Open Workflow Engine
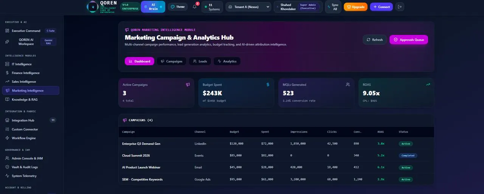484x194 pixels. coord(31,138)
